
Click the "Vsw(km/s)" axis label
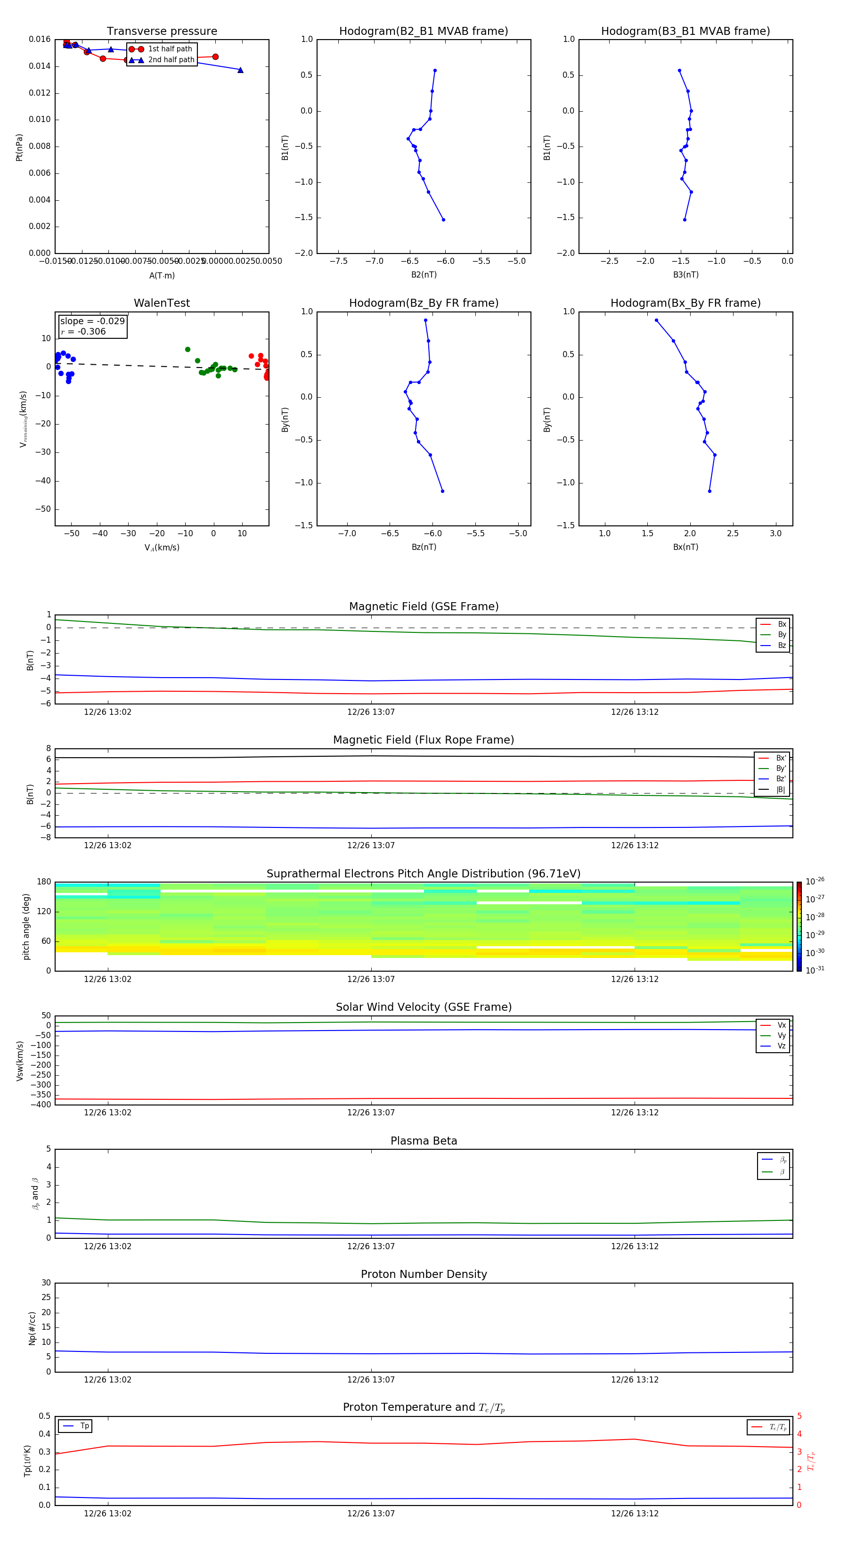click(x=19, y=1061)
